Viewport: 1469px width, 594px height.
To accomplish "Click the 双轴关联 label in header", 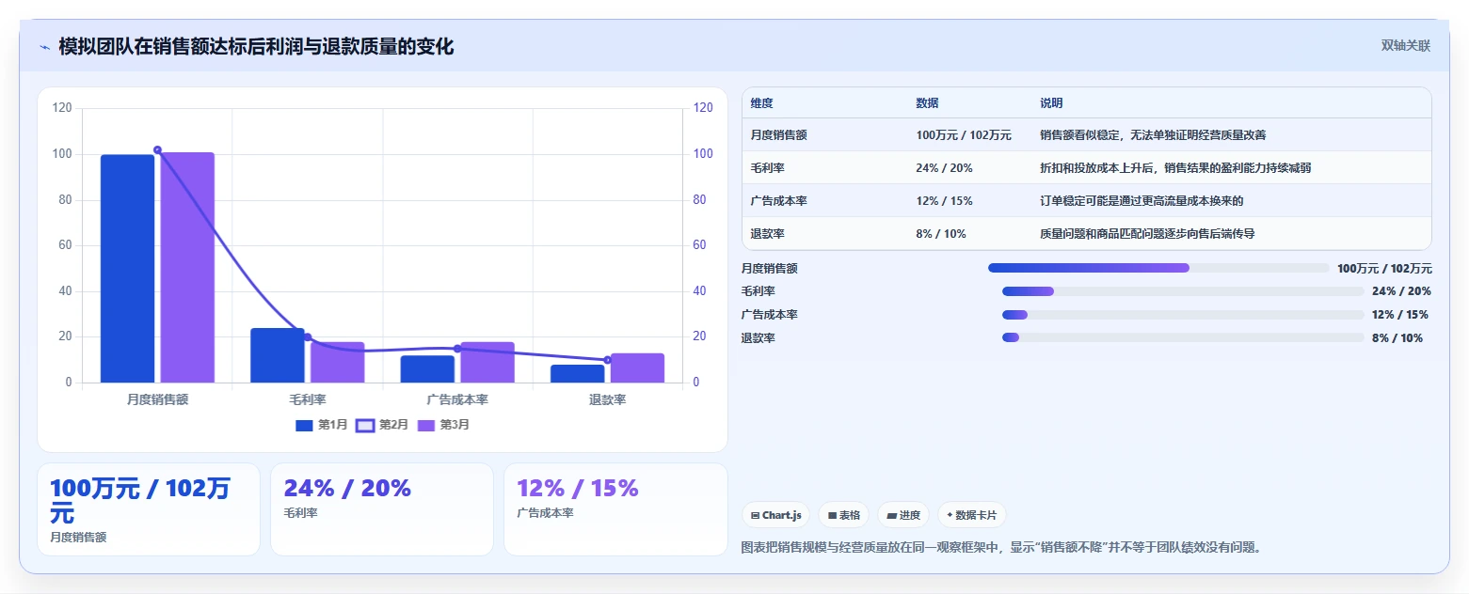I will click(1405, 46).
